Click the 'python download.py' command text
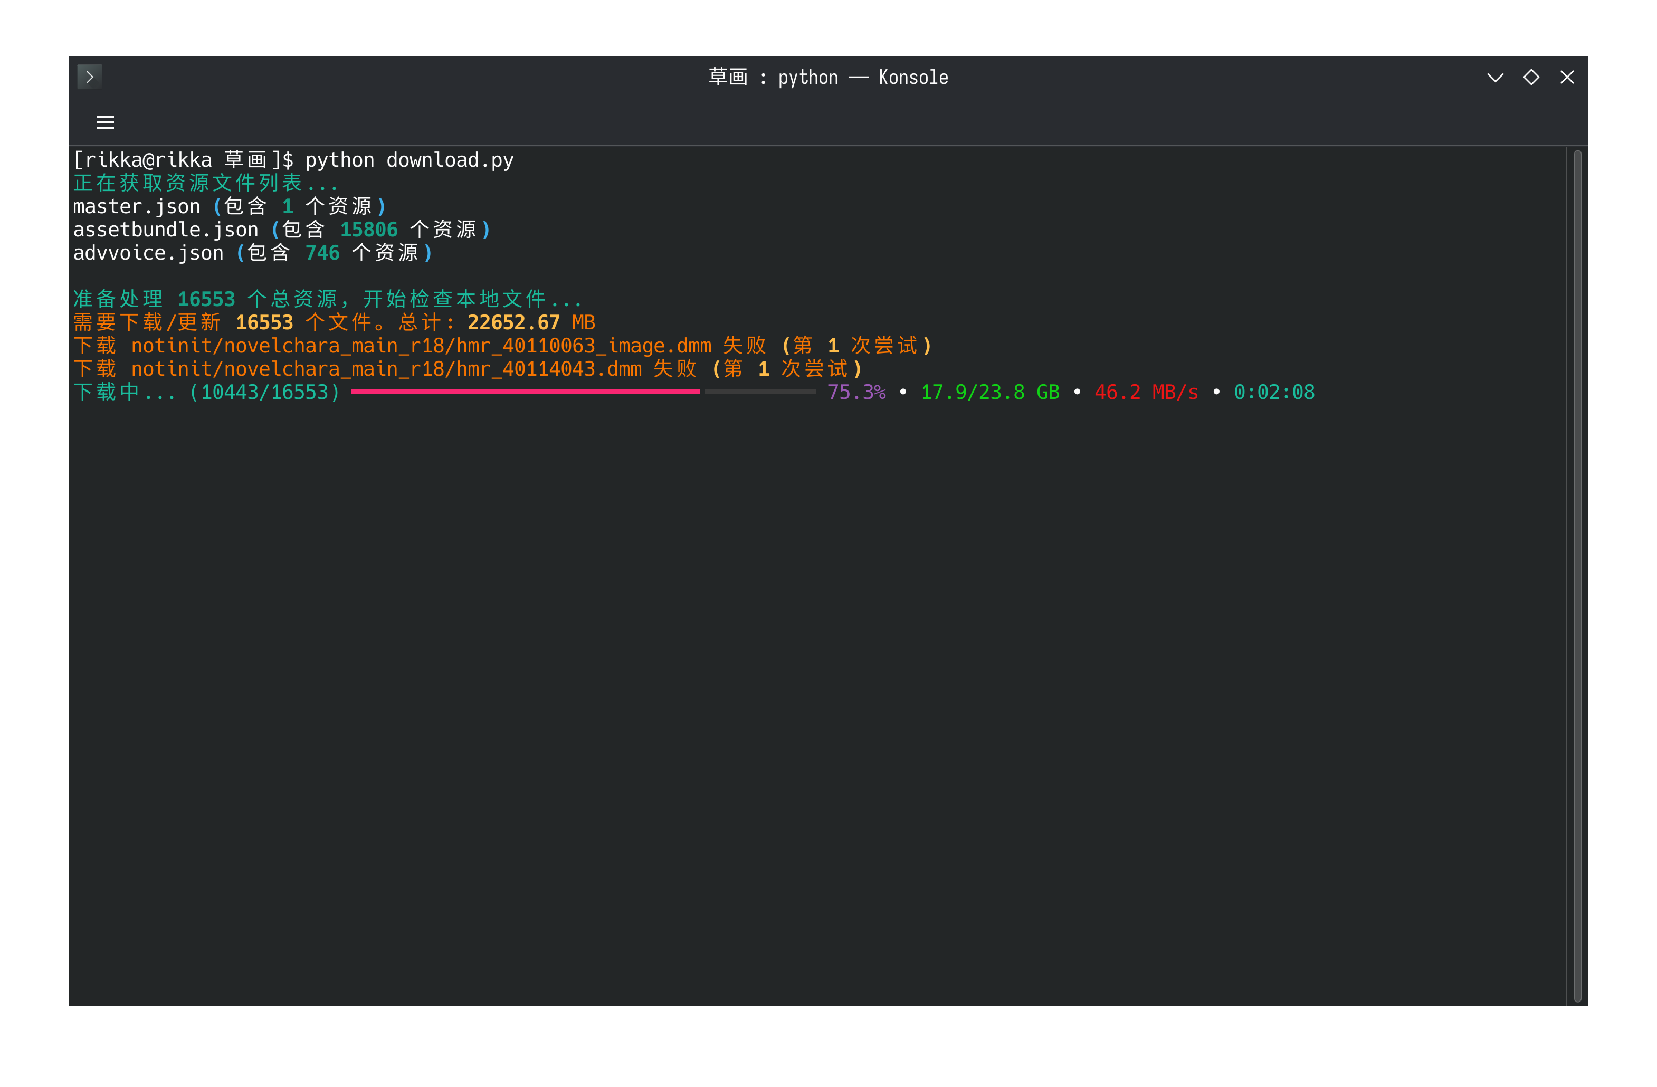 [410, 160]
